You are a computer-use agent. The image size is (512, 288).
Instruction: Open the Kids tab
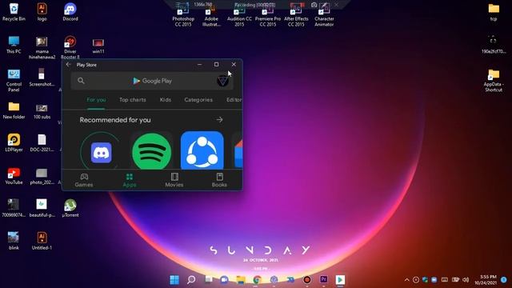click(166, 99)
